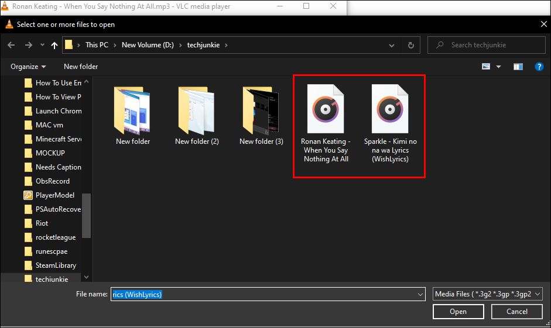Select the ObsRecord folder
This screenshot has width=551, height=328.
(47, 181)
